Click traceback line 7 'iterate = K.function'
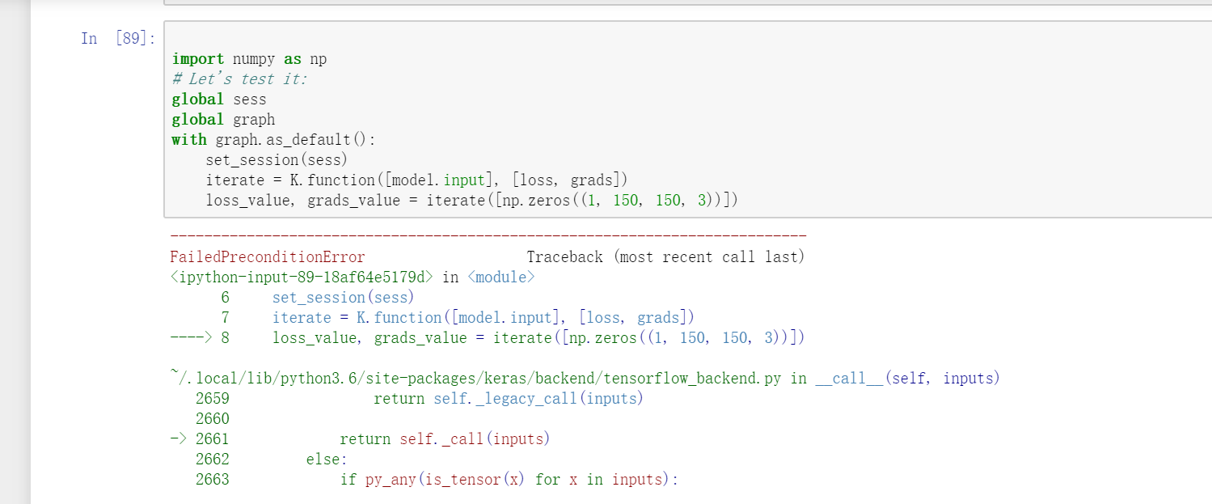 tap(484, 318)
